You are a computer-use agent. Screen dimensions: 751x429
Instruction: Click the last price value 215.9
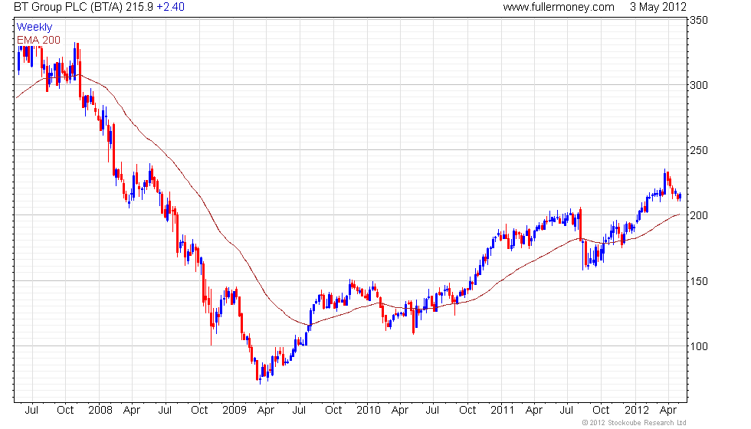[x=139, y=7]
